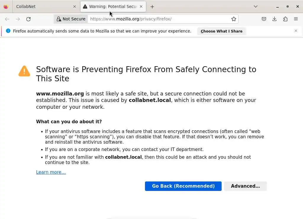This screenshot has height=219, width=303.
Task: Close the CollabNet tab
Action: click(x=74, y=7)
